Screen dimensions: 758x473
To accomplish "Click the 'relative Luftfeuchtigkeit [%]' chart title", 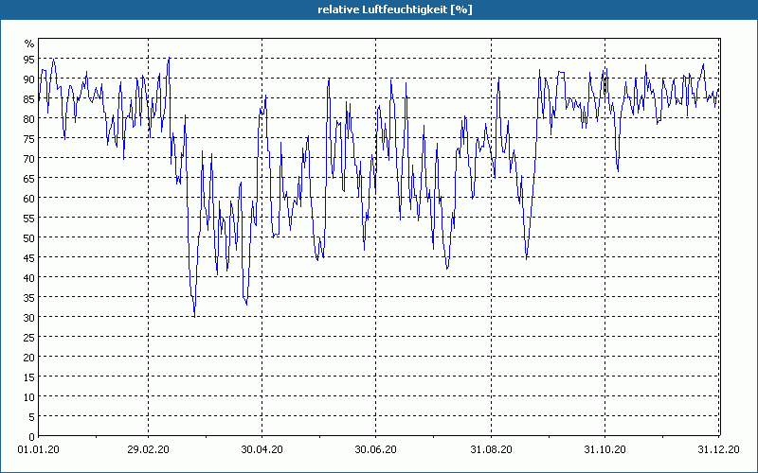I will coord(394,9).
